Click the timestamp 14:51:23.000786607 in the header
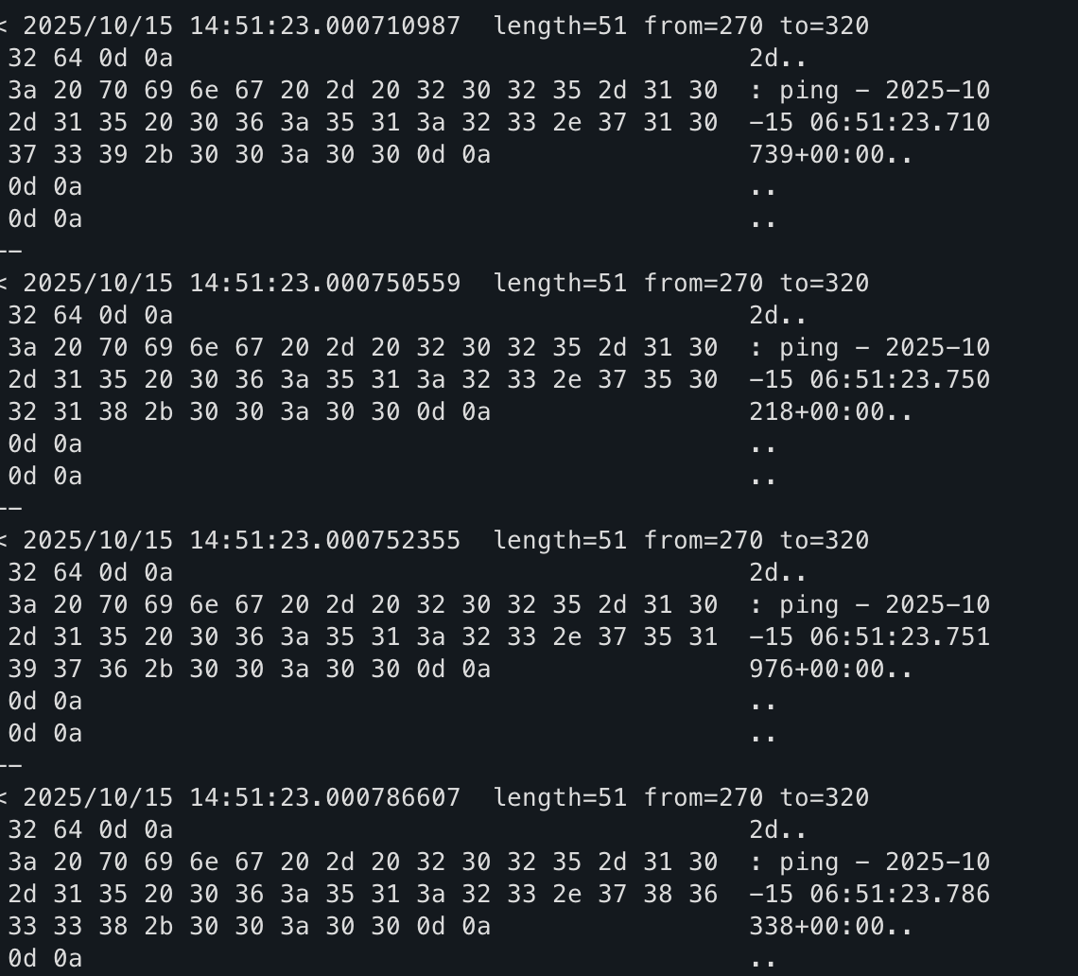Image resolution: width=1078 pixels, height=976 pixels. (324, 797)
